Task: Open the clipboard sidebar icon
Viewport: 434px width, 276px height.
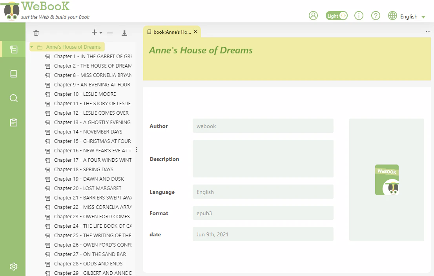Action: pos(14,122)
